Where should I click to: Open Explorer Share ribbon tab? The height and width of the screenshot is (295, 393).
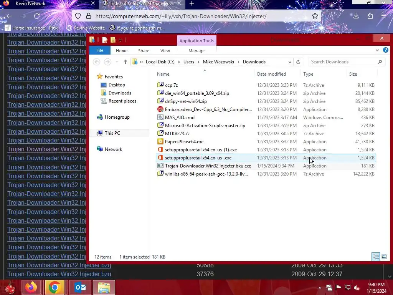pyautogui.click(x=144, y=51)
